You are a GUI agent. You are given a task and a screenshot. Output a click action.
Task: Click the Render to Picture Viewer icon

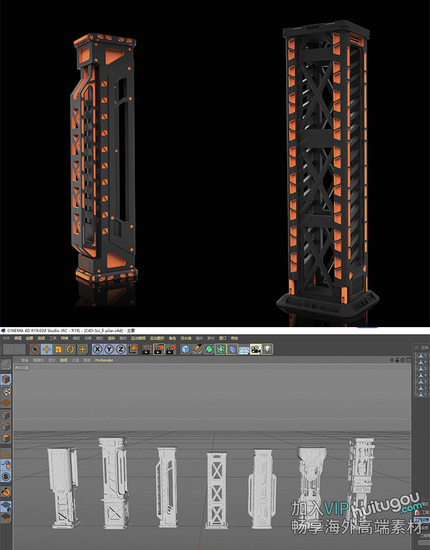tap(158, 349)
